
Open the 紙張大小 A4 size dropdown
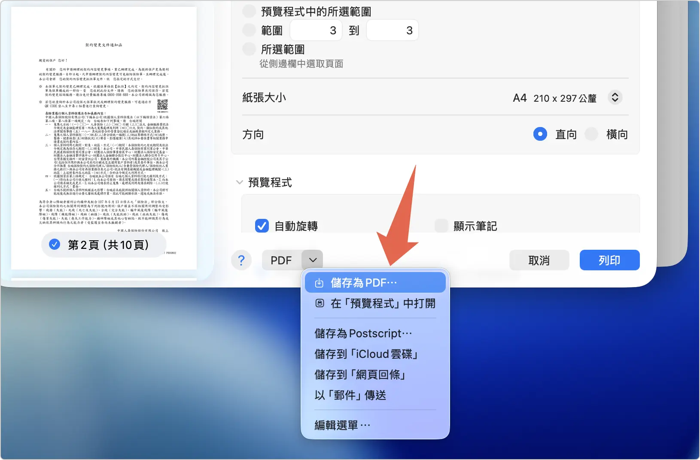[615, 97]
